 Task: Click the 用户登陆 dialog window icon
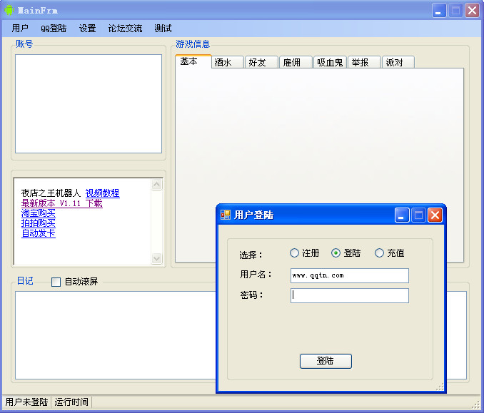click(226, 215)
